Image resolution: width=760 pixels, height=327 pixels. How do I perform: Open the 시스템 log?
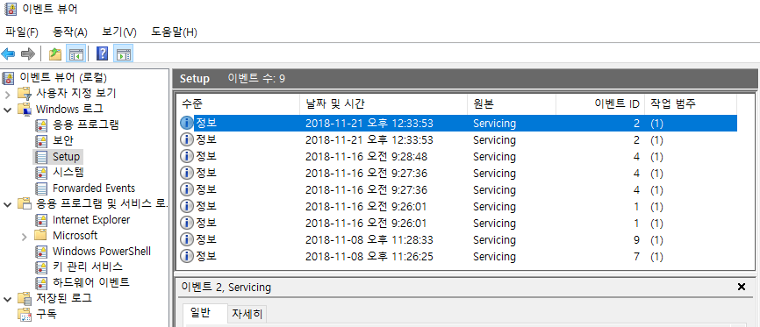[68, 172]
